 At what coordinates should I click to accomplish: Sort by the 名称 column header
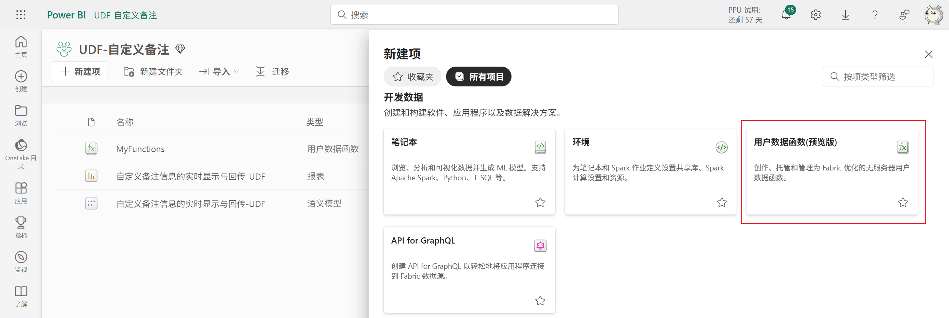(125, 122)
